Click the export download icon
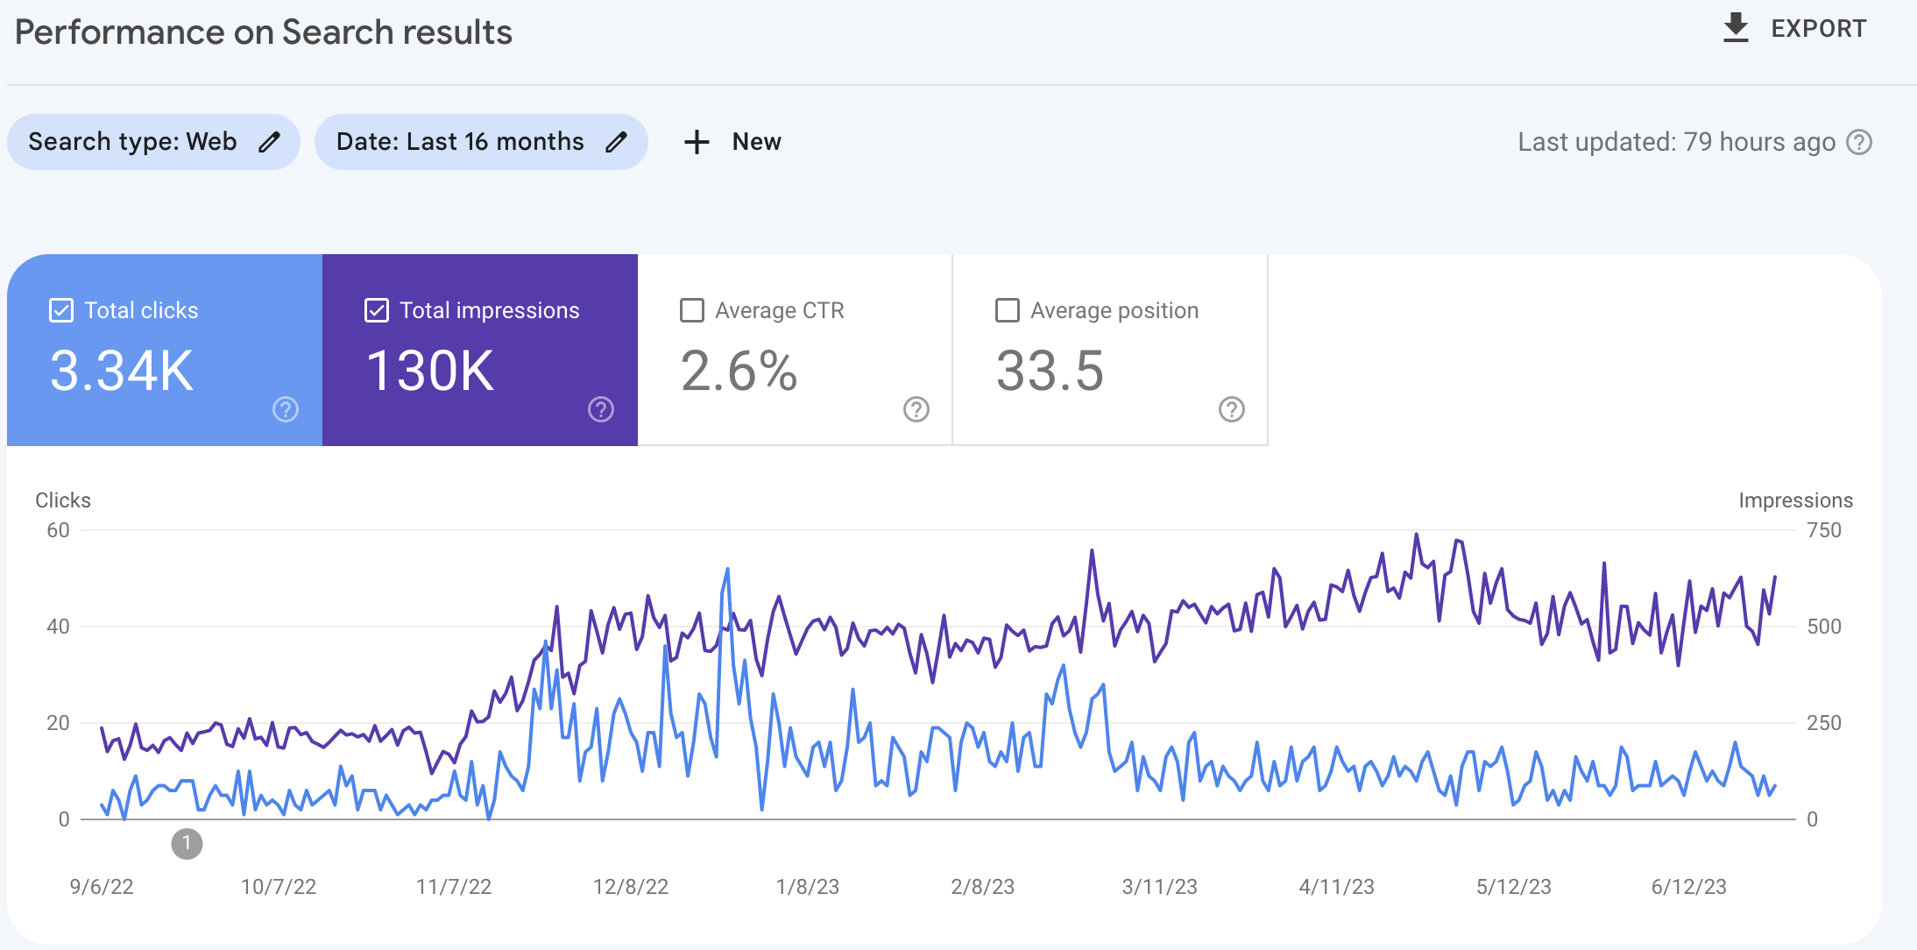Viewport: 1917px width, 950px height. [x=1735, y=28]
